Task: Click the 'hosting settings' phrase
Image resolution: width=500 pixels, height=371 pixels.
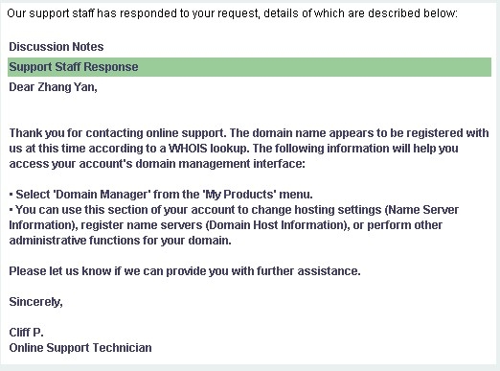Action: click(338, 210)
